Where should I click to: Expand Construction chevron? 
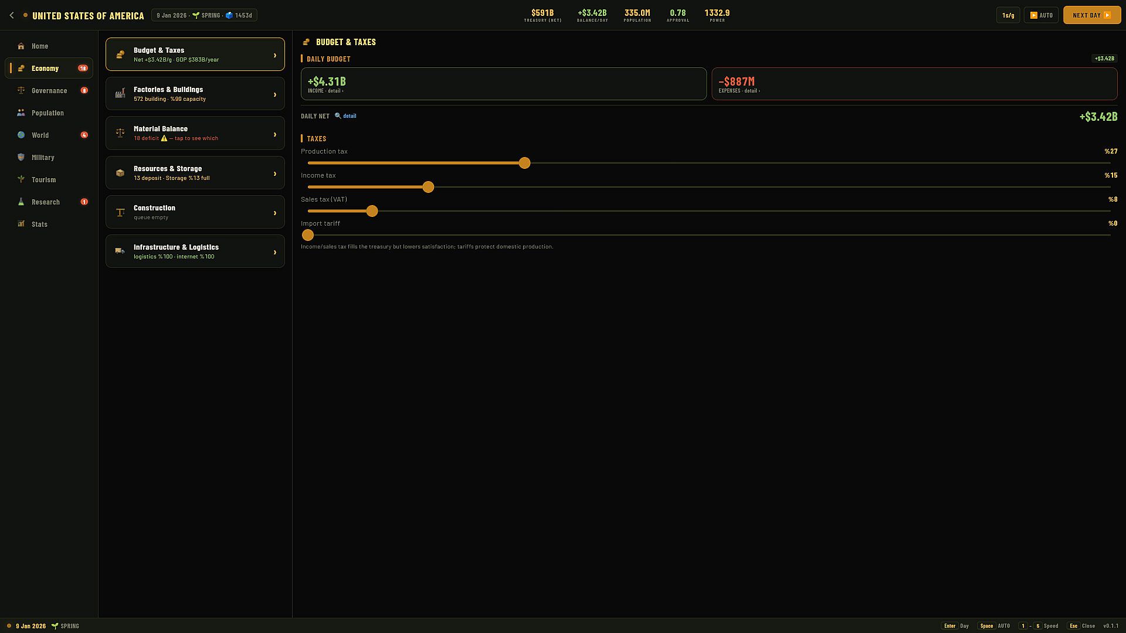[x=275, y=213]
